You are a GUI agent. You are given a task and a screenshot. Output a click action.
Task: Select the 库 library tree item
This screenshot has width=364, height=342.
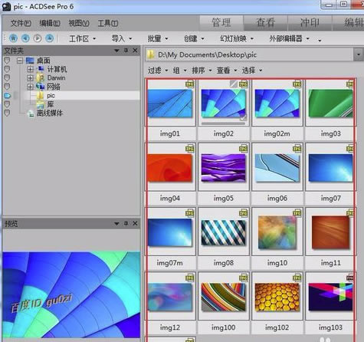(x=51, y=104)
